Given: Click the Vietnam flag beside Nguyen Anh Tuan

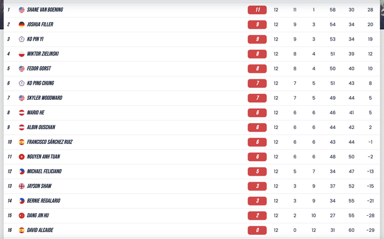Looking at the screenshot, I should click(22, 157).
